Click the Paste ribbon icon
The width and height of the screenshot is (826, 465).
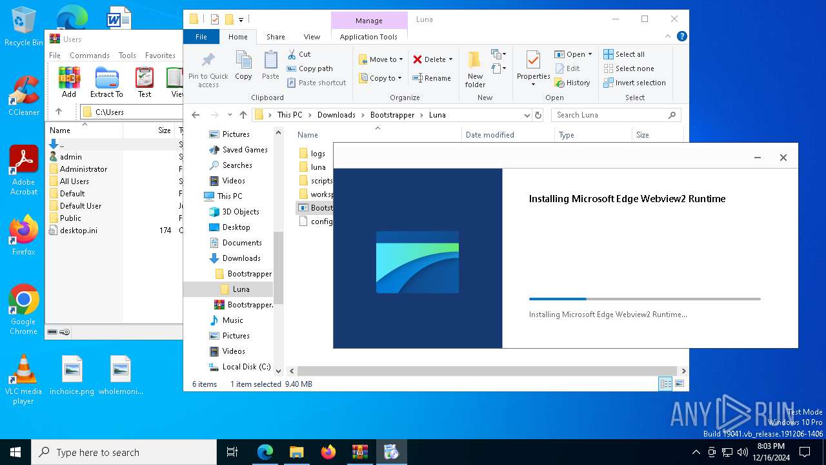270,65
